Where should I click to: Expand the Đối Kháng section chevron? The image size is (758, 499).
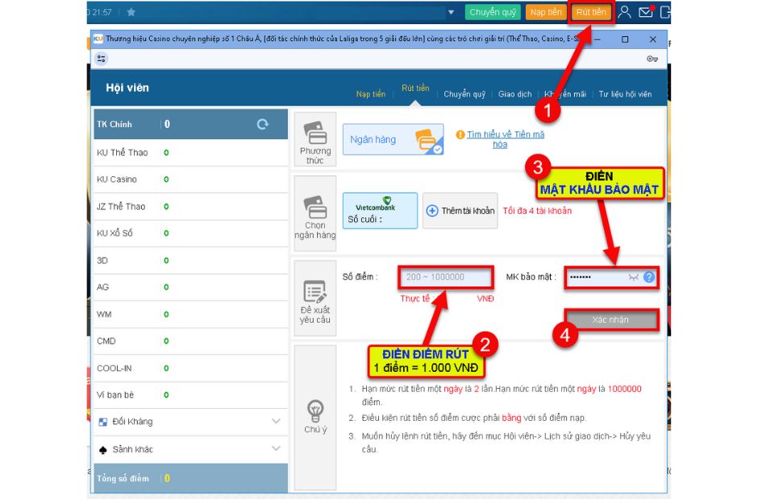coord(276,421)
